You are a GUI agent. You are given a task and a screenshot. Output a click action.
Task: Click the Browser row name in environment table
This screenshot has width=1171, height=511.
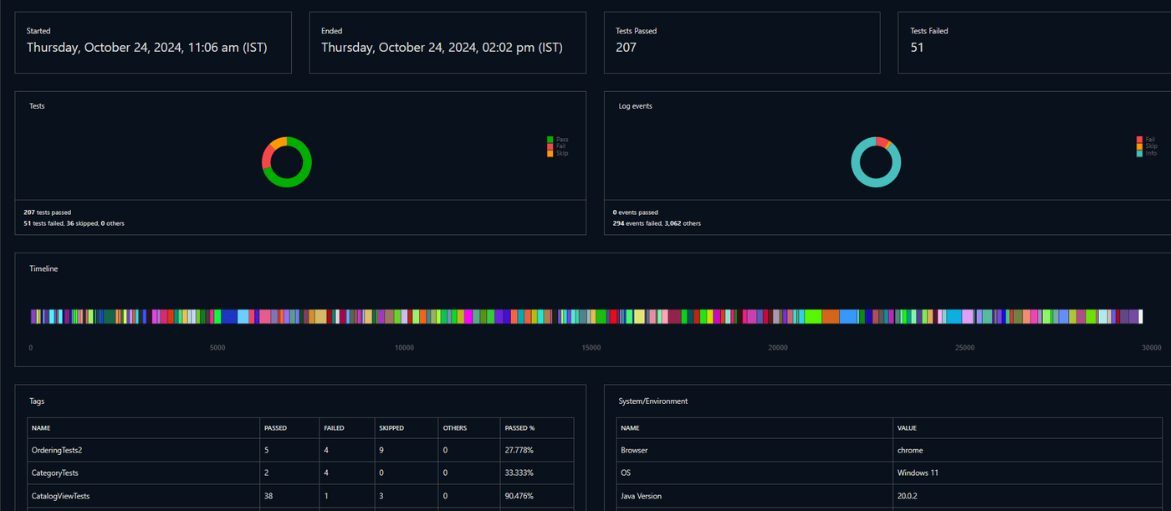click(634, 450)
